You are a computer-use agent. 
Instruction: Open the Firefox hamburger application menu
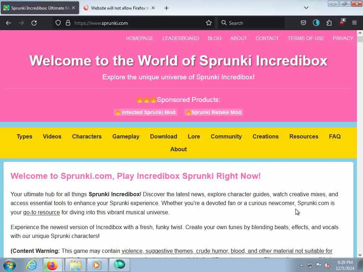[x=354, y=23]
